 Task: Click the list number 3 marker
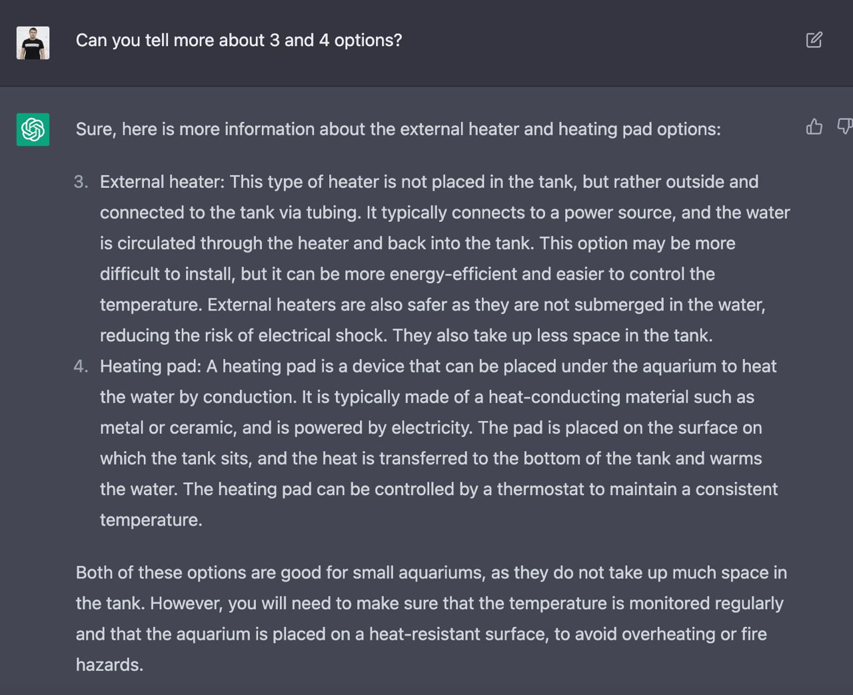tap(81, 182)
